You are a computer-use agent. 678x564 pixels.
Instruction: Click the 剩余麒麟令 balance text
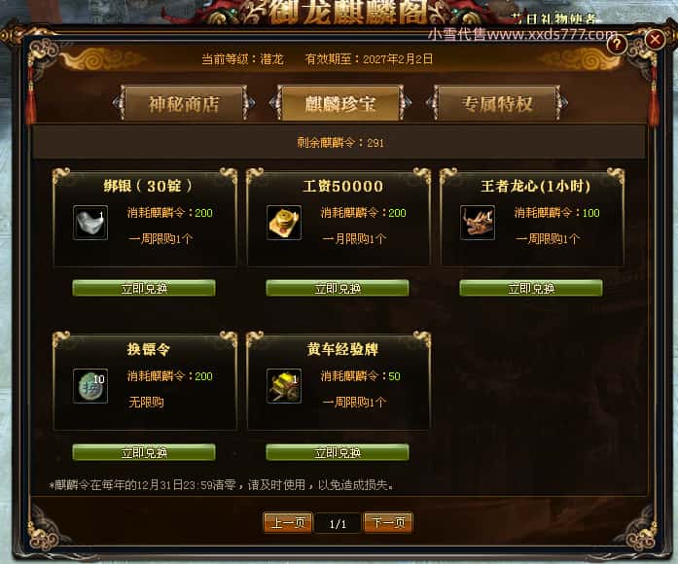tap(340, 143)
